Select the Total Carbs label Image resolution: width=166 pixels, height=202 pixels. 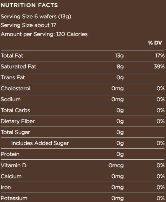pos(16,110)
